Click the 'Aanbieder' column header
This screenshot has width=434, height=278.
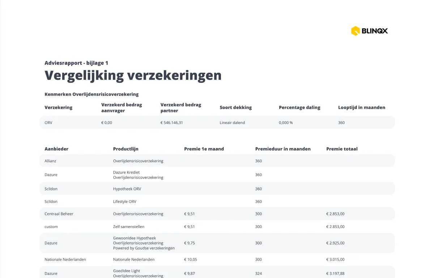(x=56, y=149)
